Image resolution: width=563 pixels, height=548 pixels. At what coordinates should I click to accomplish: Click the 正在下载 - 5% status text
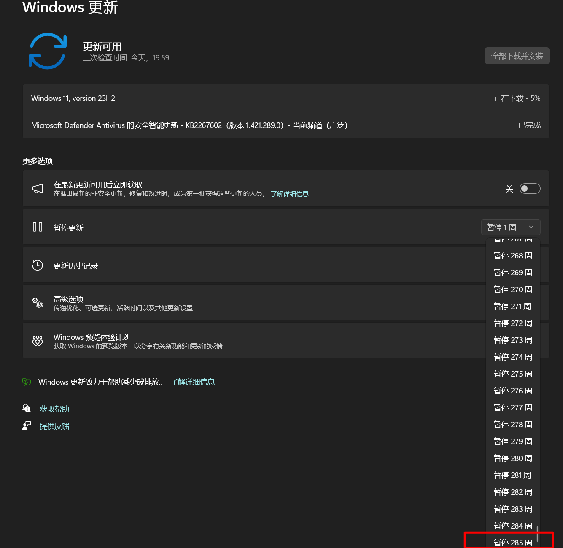point(517,98)
